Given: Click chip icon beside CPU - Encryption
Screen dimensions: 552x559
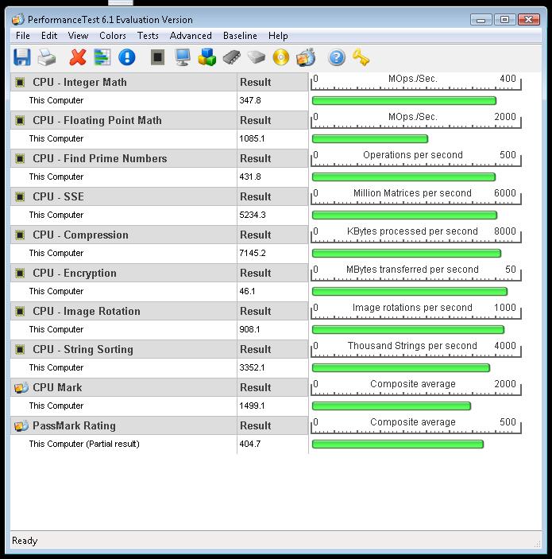Looking at the screenshot, I should click(x=20, y=273).
